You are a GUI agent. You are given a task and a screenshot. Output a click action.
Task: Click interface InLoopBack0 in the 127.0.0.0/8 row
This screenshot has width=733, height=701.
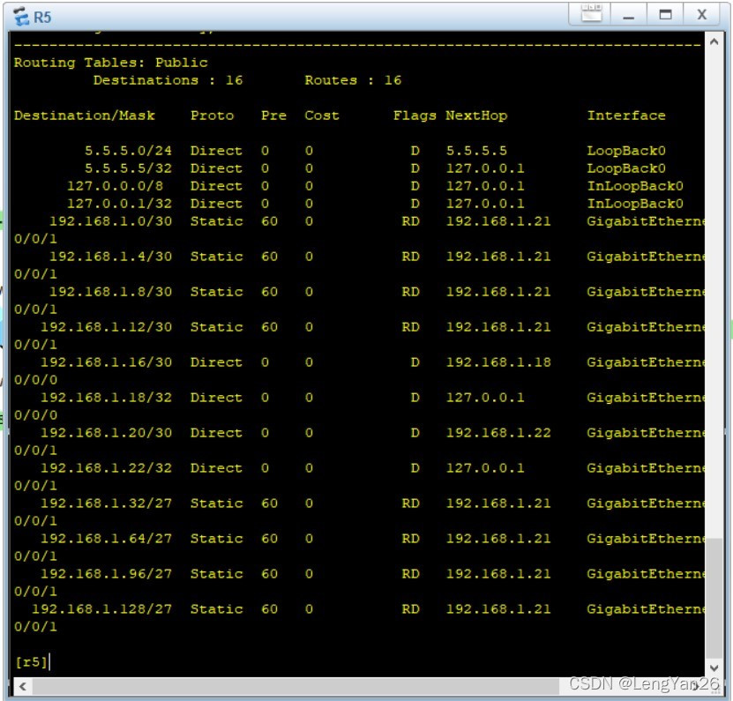(635, 186)
